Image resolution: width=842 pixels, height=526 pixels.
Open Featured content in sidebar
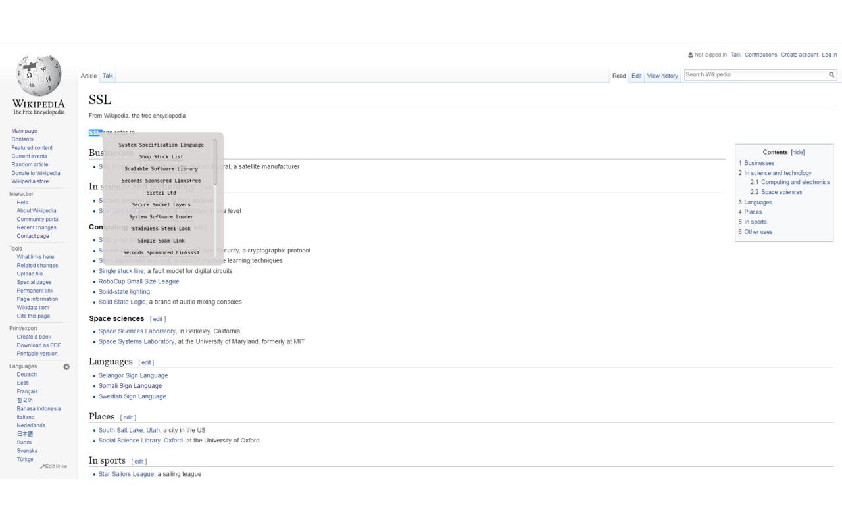[x=32, y=148]
